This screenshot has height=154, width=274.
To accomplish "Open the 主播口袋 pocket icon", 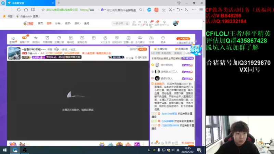I will click(x=59, y=40).
